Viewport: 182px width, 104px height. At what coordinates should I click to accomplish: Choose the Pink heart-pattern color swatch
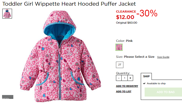(x=119, y=47)
